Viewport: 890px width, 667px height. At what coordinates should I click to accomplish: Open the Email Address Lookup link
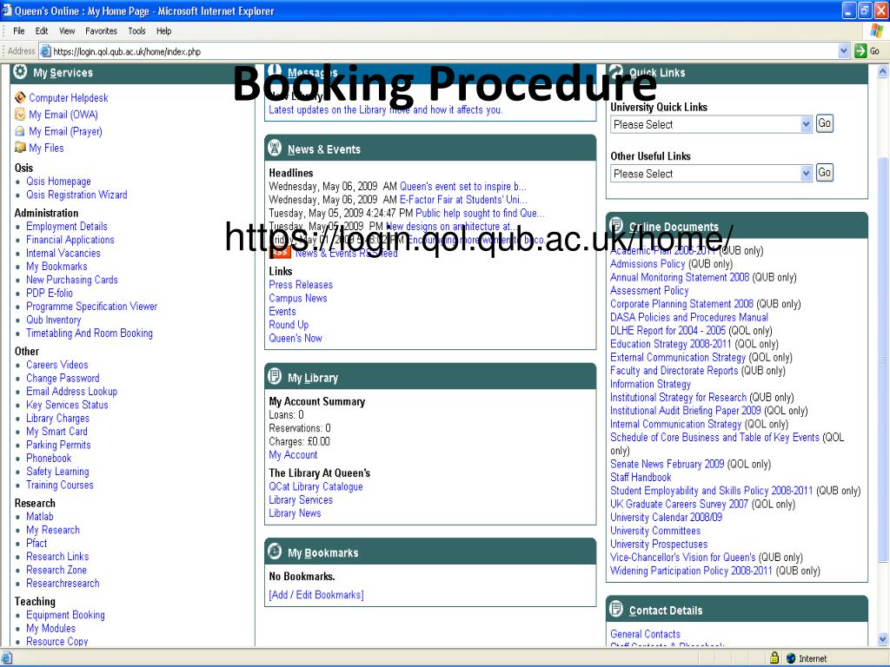(71, 392)
